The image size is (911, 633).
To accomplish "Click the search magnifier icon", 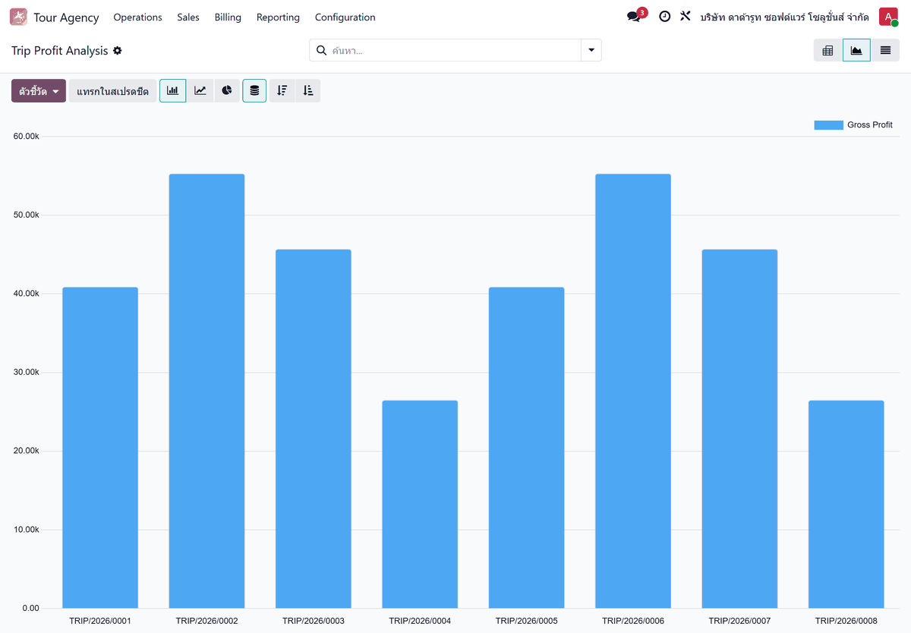I will click(x=322, y=51).
